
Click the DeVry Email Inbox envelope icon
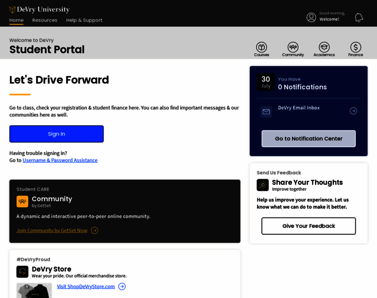click(x=266, y=112)
